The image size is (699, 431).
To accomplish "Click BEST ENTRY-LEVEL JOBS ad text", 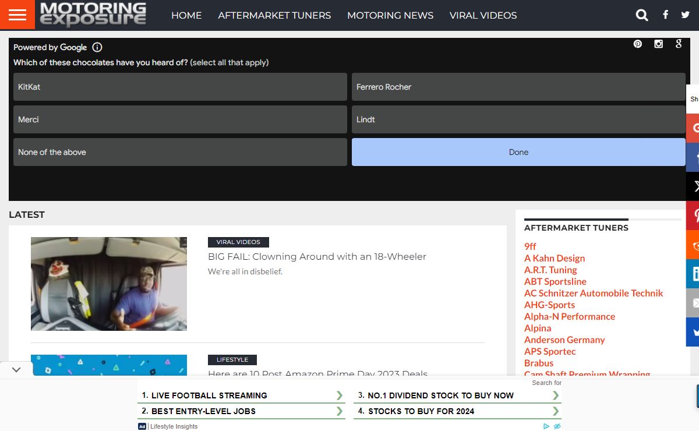I will (x=203, y=411).
